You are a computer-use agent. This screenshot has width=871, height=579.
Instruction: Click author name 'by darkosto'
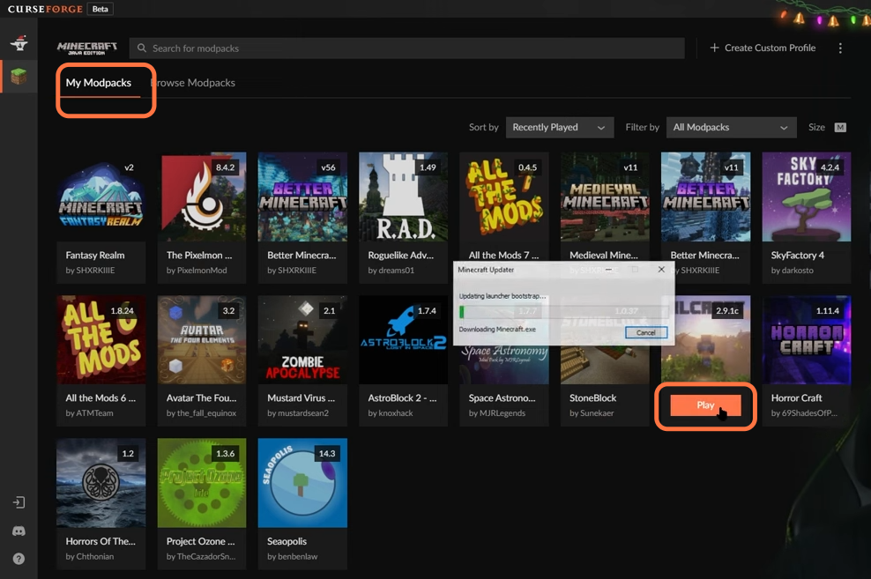tap(792, 271)
